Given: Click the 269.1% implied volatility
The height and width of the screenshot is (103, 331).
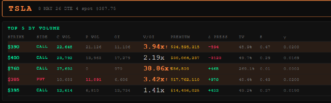Looking at the screenshot, I should [247, 69].
